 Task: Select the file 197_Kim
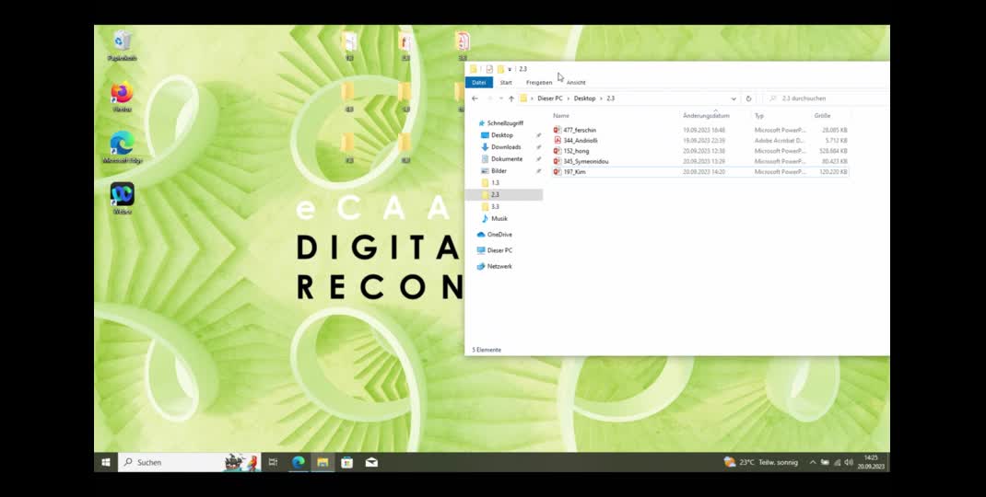(574, 171)
